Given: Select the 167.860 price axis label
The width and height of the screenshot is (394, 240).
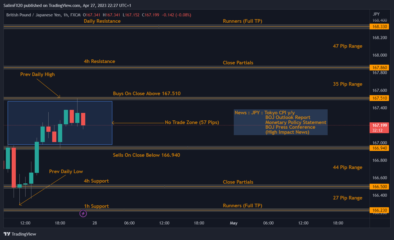Looking at the screenshot, I should [379, 67].
